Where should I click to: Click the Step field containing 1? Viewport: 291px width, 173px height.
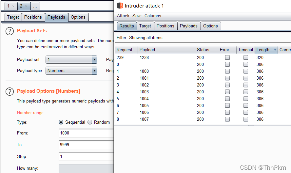86,157
